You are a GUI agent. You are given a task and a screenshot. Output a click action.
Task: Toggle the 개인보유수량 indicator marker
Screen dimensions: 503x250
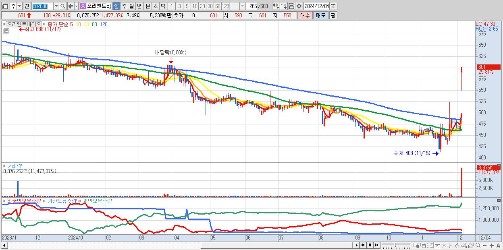(x=79, y=200)
